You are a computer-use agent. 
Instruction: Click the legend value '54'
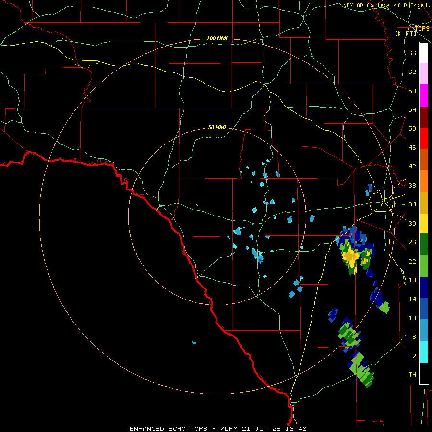(412, 109)
